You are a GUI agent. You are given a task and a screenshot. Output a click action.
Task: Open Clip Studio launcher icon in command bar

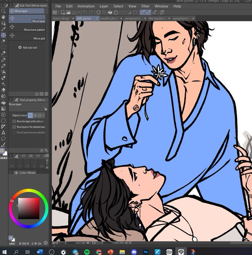(x=55, y=12)
